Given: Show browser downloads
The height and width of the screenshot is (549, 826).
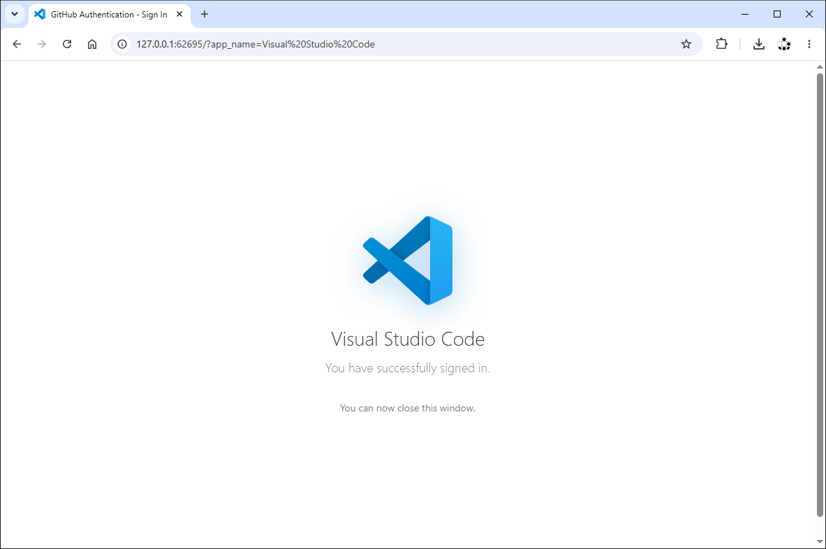Looking at the screenshot, I should coord(758,44).
